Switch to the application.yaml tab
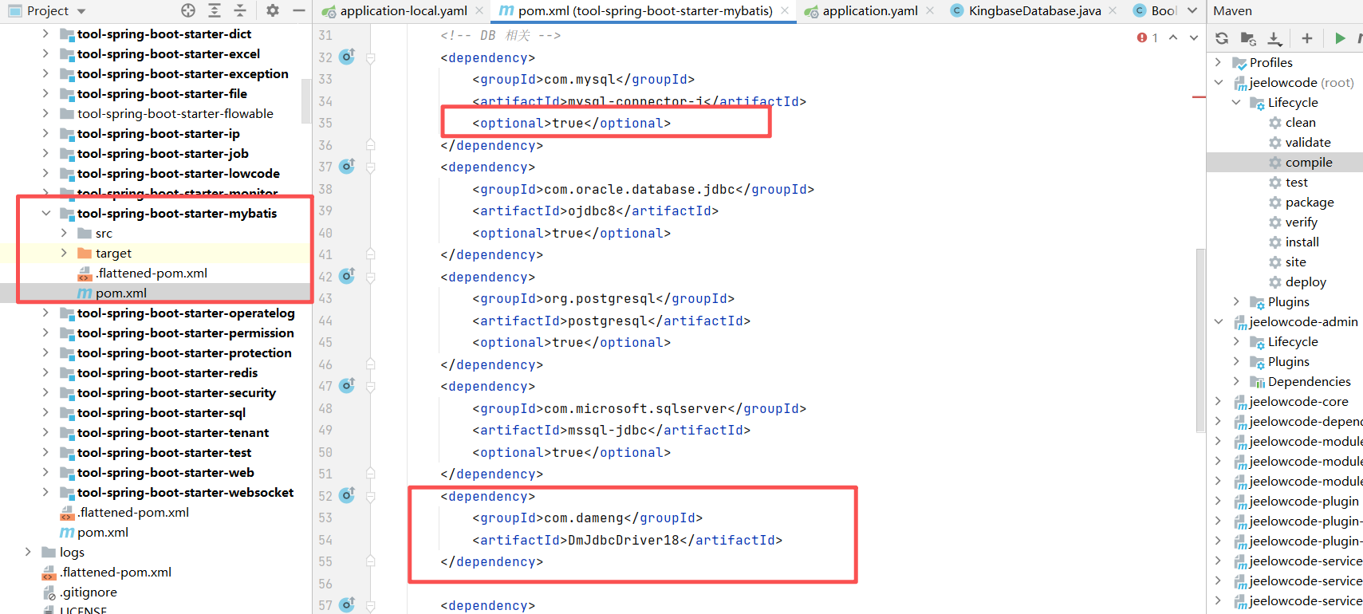This screenshot has width=1363, height=614. 869,10
